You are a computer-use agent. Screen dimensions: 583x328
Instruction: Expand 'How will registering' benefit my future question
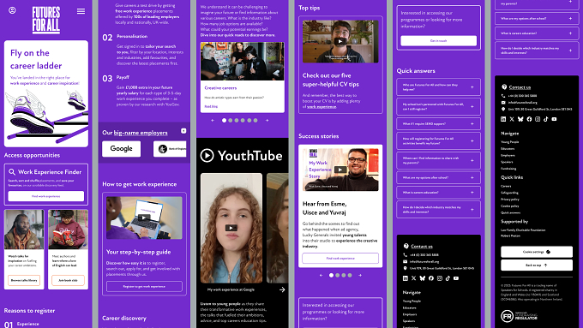[x=438, y=140]
